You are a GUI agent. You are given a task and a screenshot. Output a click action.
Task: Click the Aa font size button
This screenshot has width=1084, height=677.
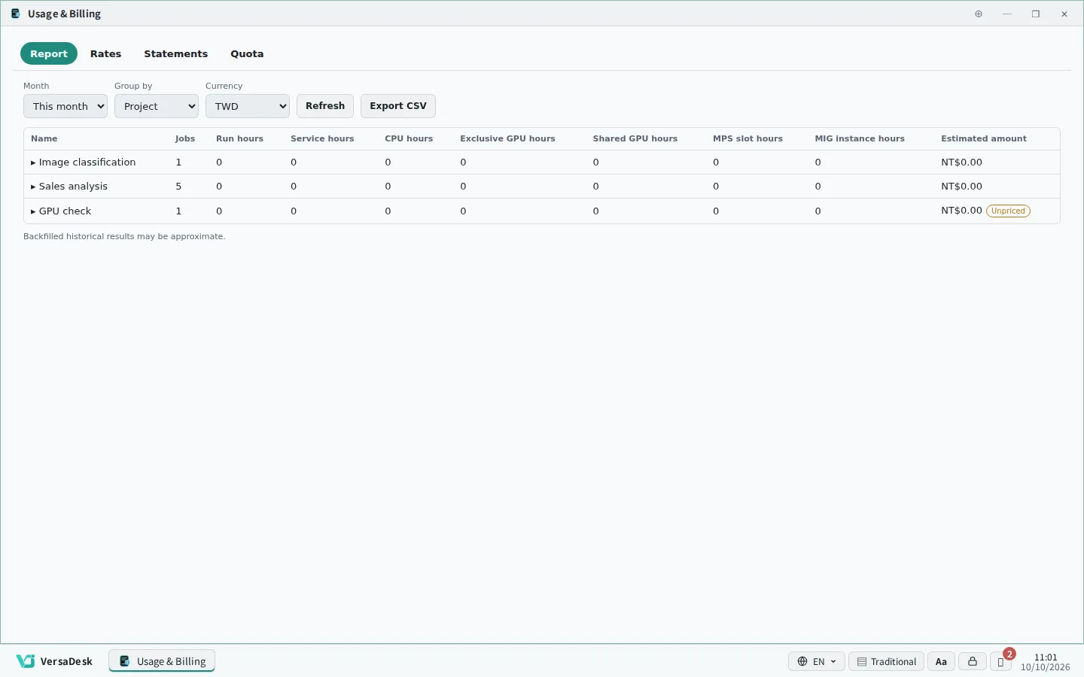click(941, 661)
